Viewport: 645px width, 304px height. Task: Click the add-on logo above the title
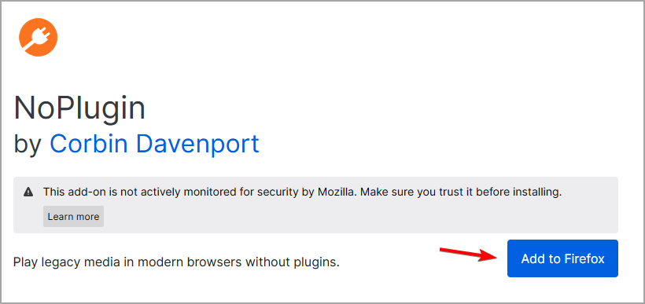click(x=39, y=38)
